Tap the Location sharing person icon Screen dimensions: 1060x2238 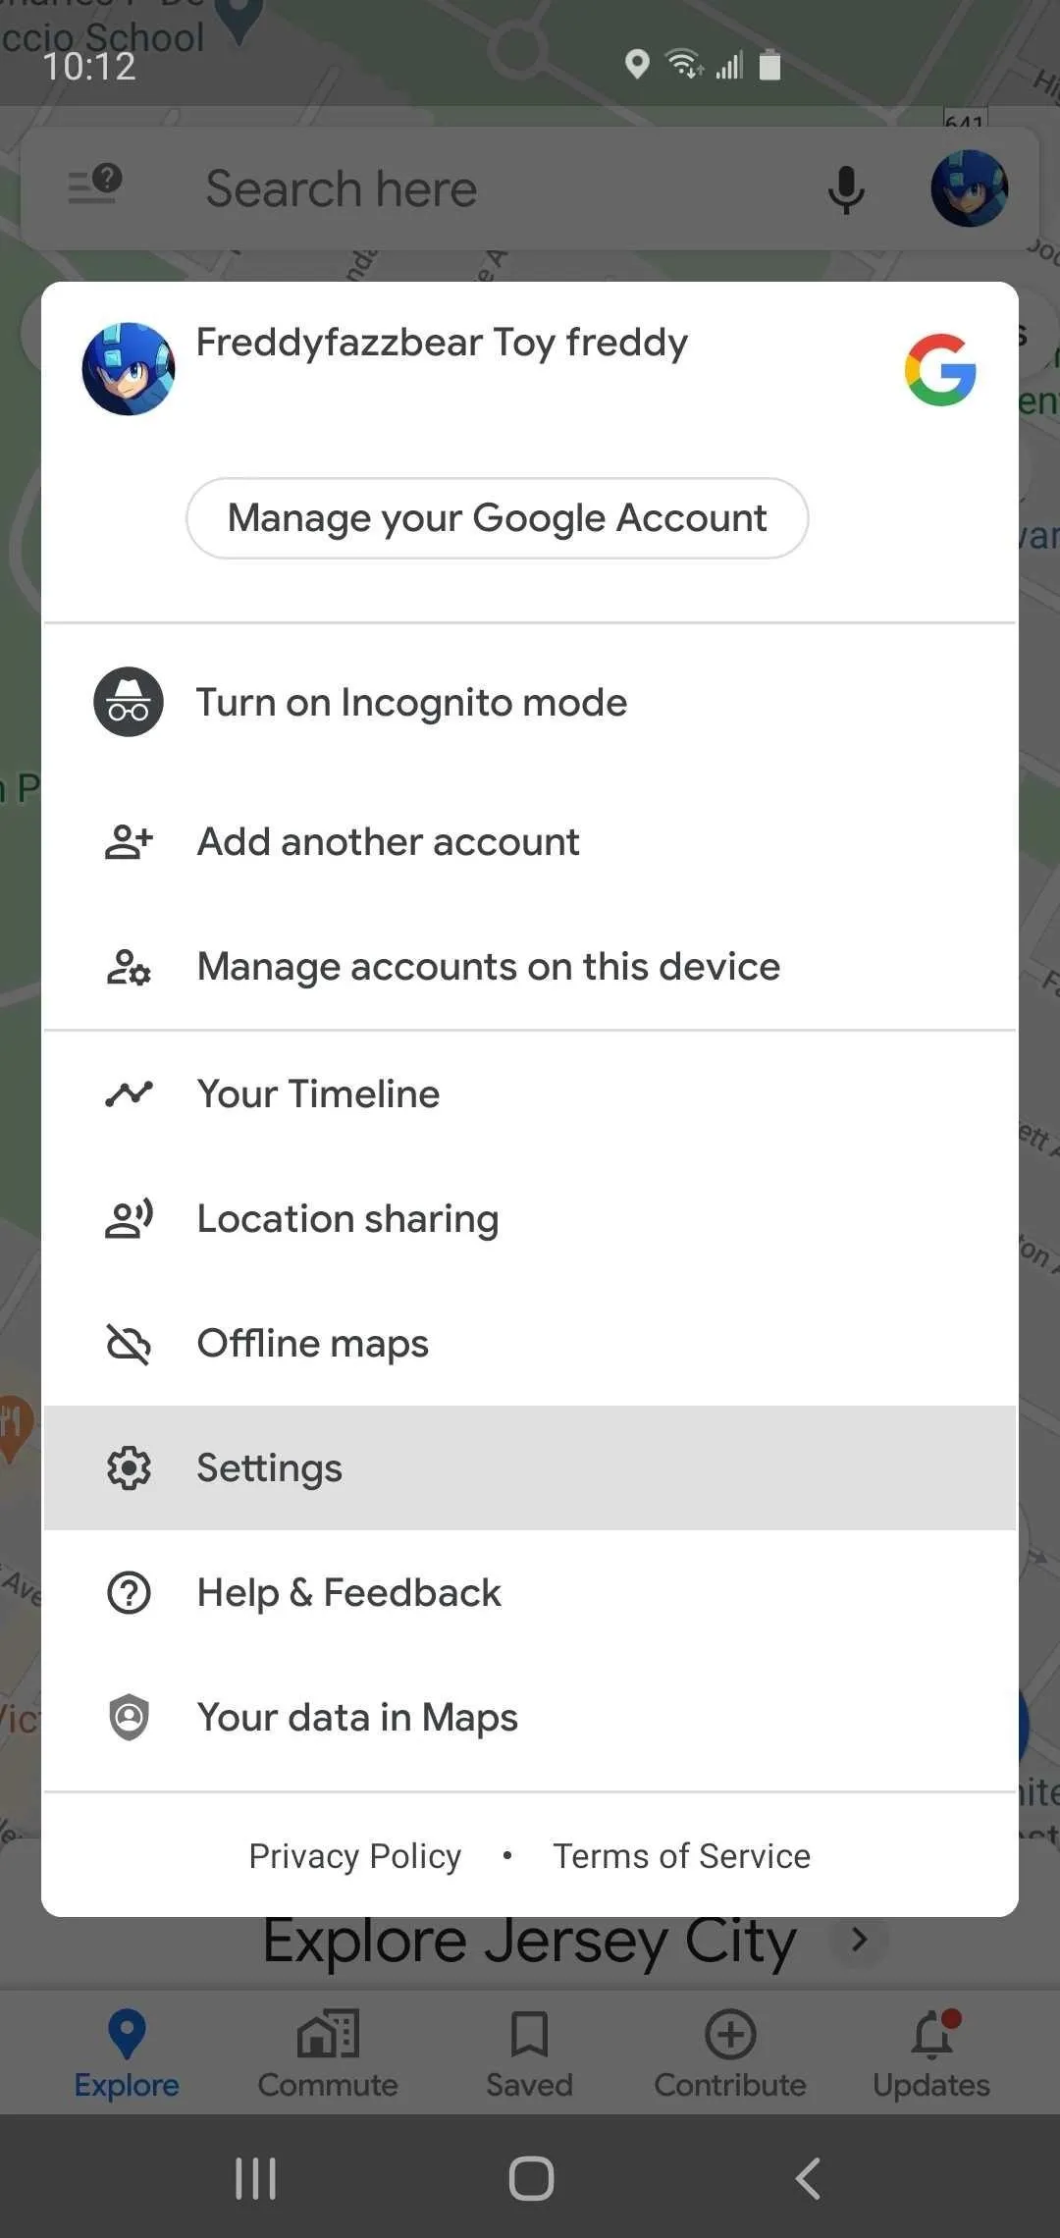[129, 1219]
